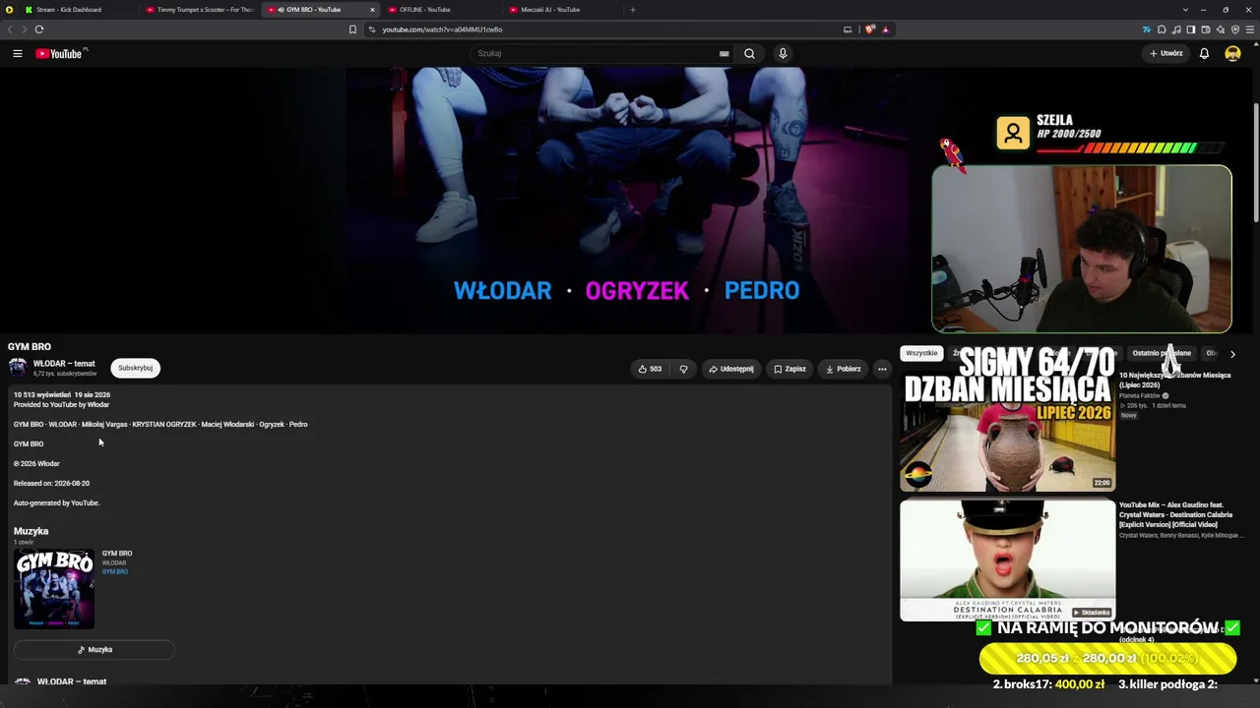Like the video with the thumbs-up 503 button

[650, 369]
